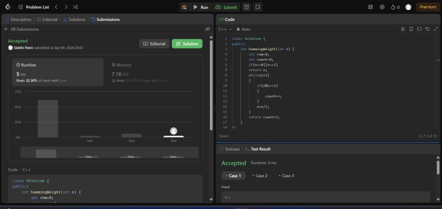Open settings gear icon
This screenshot has height=209, width=442.
click(382, 7)
